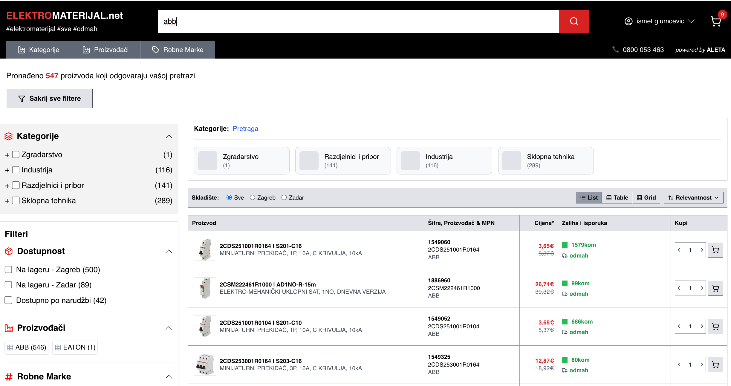Select the Zadar warehouse radio button
The width and height of the screenshot is (731, 386).
pyautogui.click(x=284, y=197)
